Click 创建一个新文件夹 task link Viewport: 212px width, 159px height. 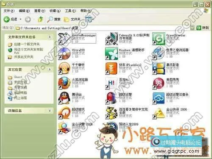(x=27, y=44)
